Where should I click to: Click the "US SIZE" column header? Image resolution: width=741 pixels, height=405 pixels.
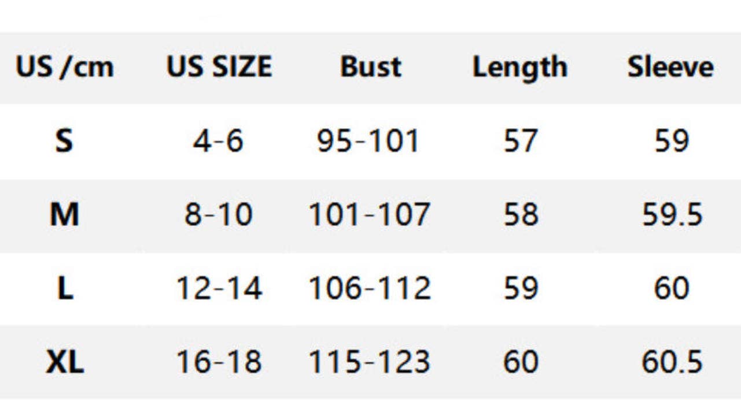pos(219,68)
